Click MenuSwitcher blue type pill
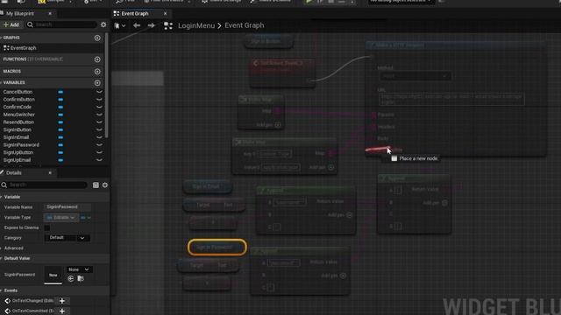This screenshot has width=561, height=315. point(60,115)
